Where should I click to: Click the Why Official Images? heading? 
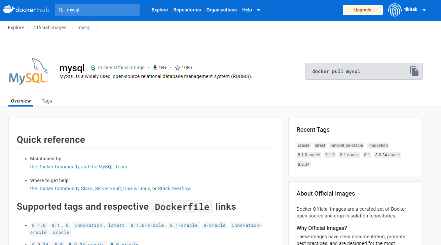coord(322,228)
